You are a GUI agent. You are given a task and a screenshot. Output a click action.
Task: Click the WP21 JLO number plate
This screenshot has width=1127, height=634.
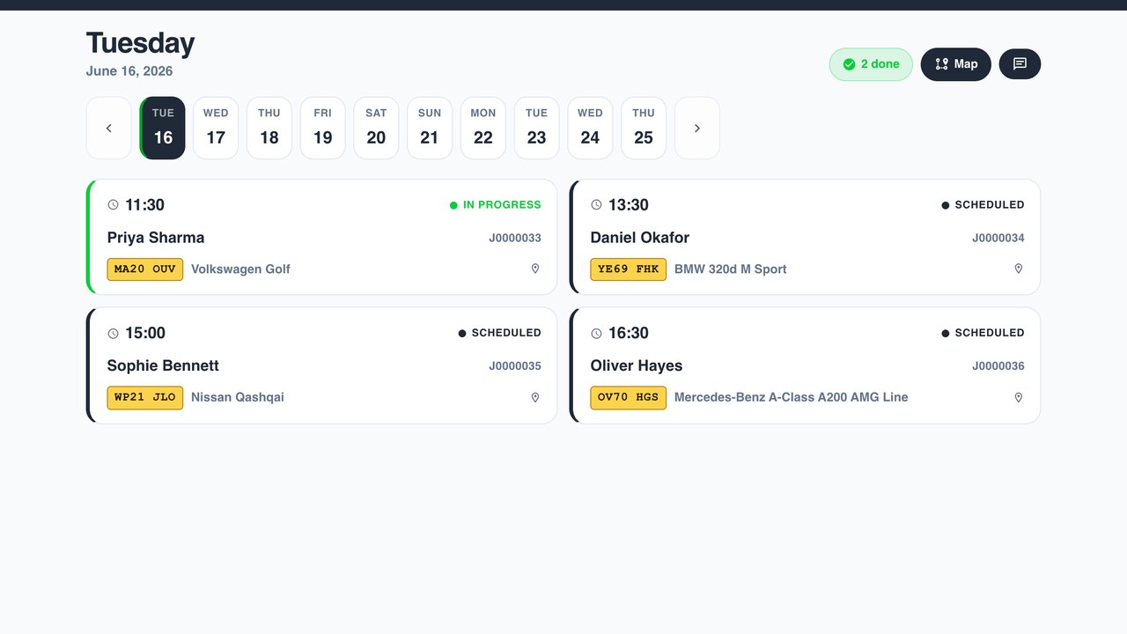(145, 398)
